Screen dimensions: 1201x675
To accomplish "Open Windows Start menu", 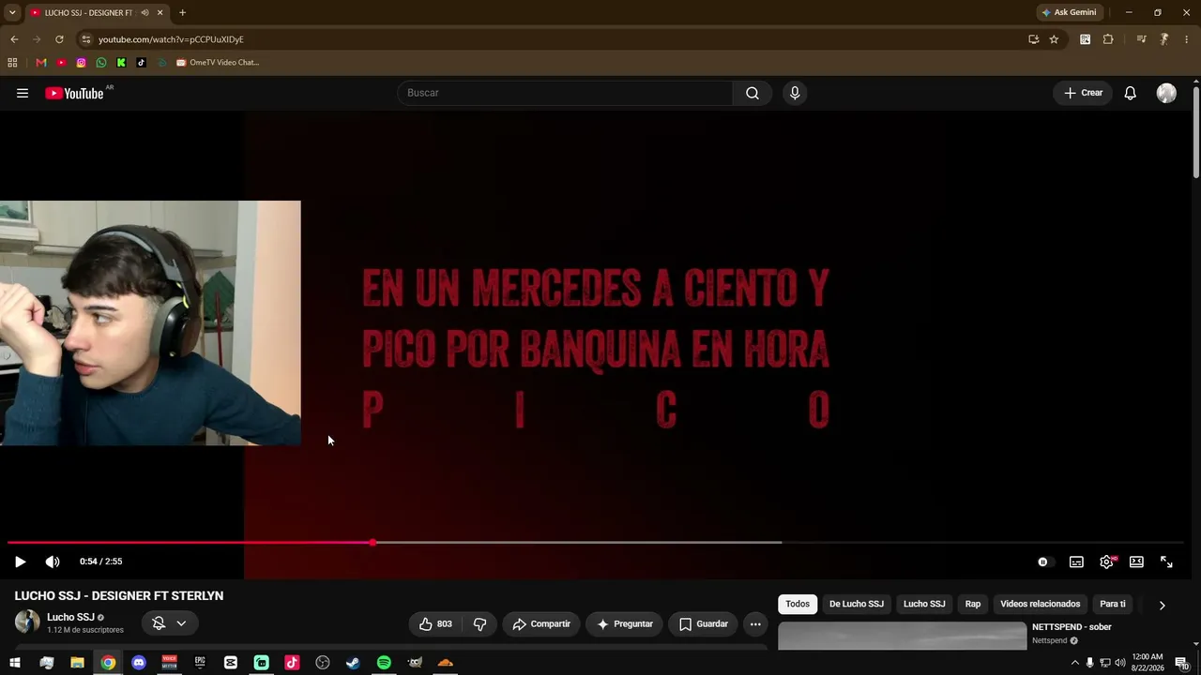I will tap(15, 663).
